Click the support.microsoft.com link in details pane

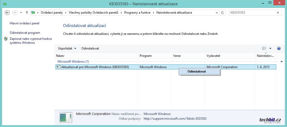(x=175, y=119)
